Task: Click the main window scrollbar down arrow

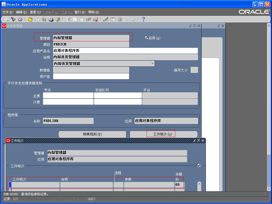Action: click(269, 189)
